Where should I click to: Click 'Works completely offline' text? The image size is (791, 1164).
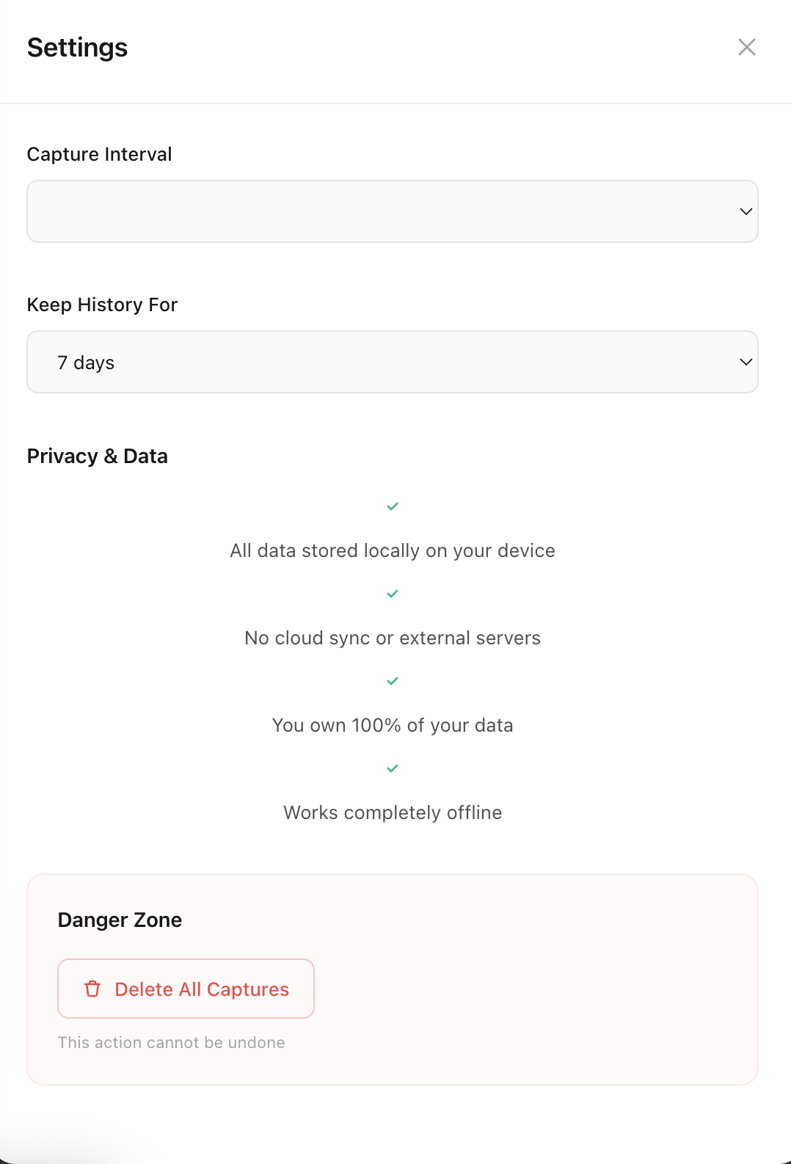click(393, 812)
